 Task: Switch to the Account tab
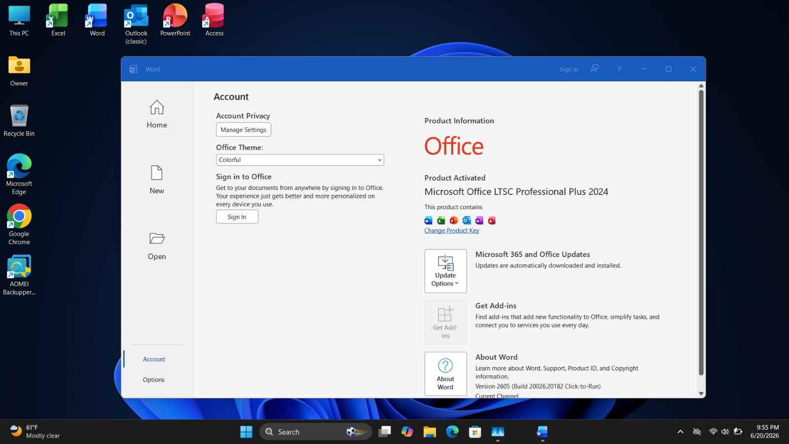[x=154, y=359]
